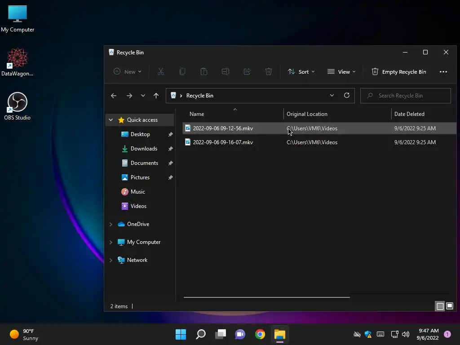Viewport: 460px width, 345px height.
Task: Open clock and date showing 9:47 AM
Action: 428,334
